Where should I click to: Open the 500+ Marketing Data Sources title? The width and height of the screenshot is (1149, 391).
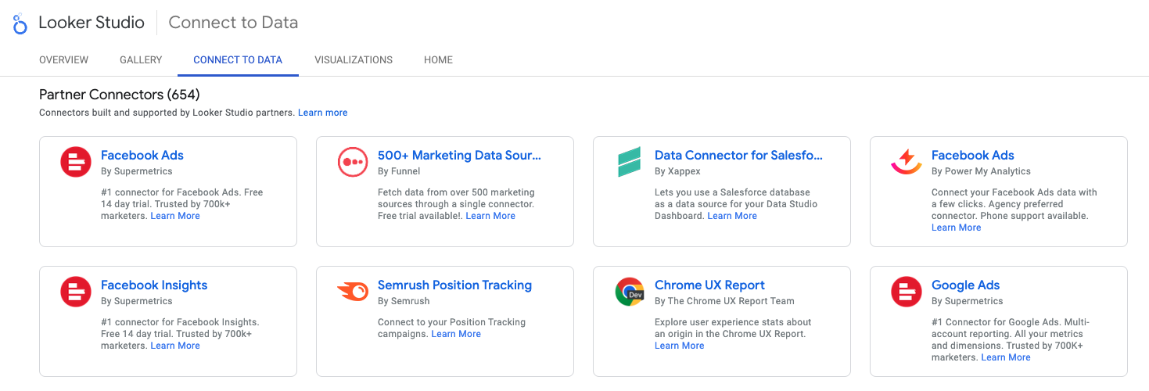pyautogui.click(x=459, y=156)
